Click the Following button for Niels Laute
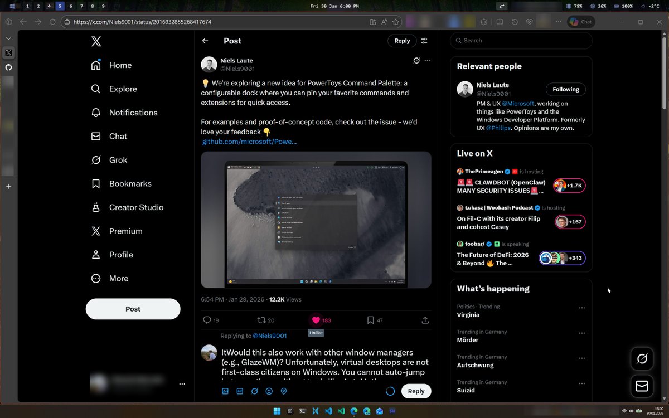This screenshot has width=669, height=418. coord(566,89)
